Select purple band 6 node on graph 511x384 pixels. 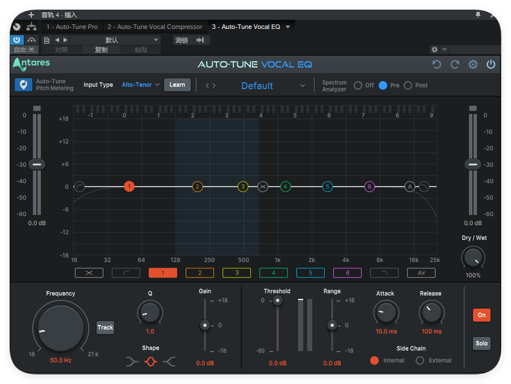pos(369,187)
